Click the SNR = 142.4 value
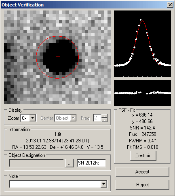Viewport: 175px width, 196px height. coord(142,128)
